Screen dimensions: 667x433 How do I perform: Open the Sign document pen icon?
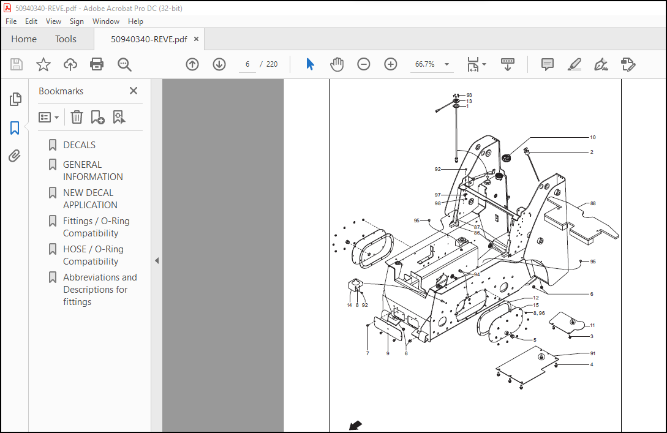[x=601, y=64]
